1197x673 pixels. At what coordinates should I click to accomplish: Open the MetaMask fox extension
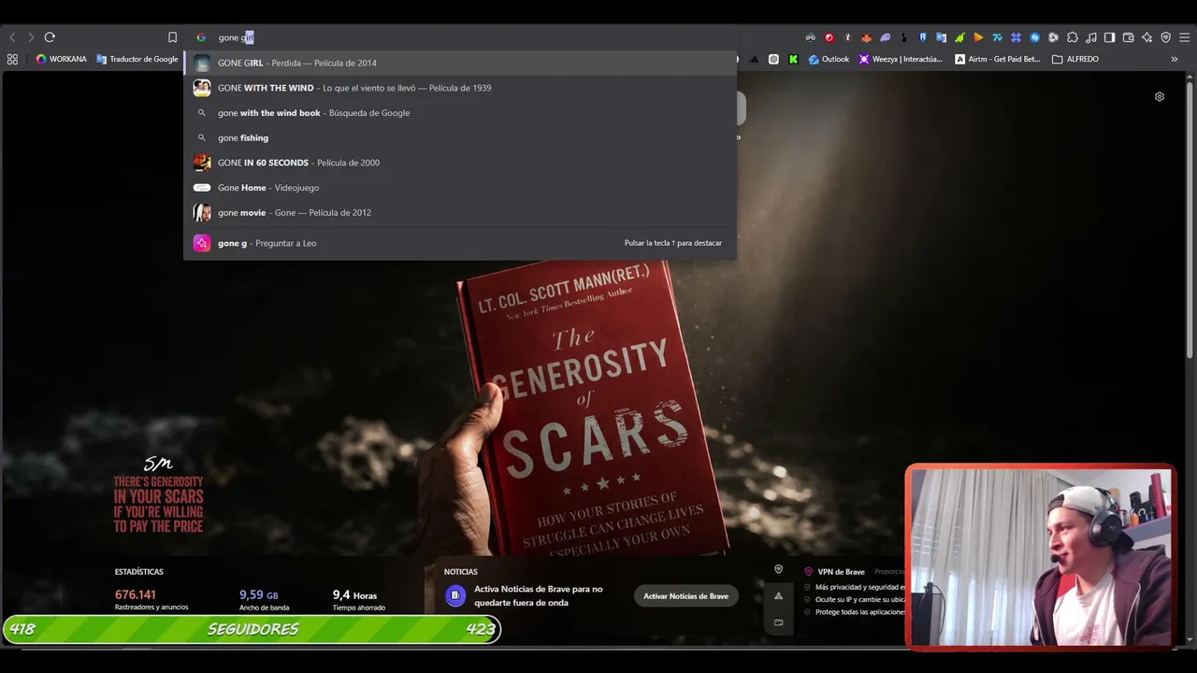[866, 37]
